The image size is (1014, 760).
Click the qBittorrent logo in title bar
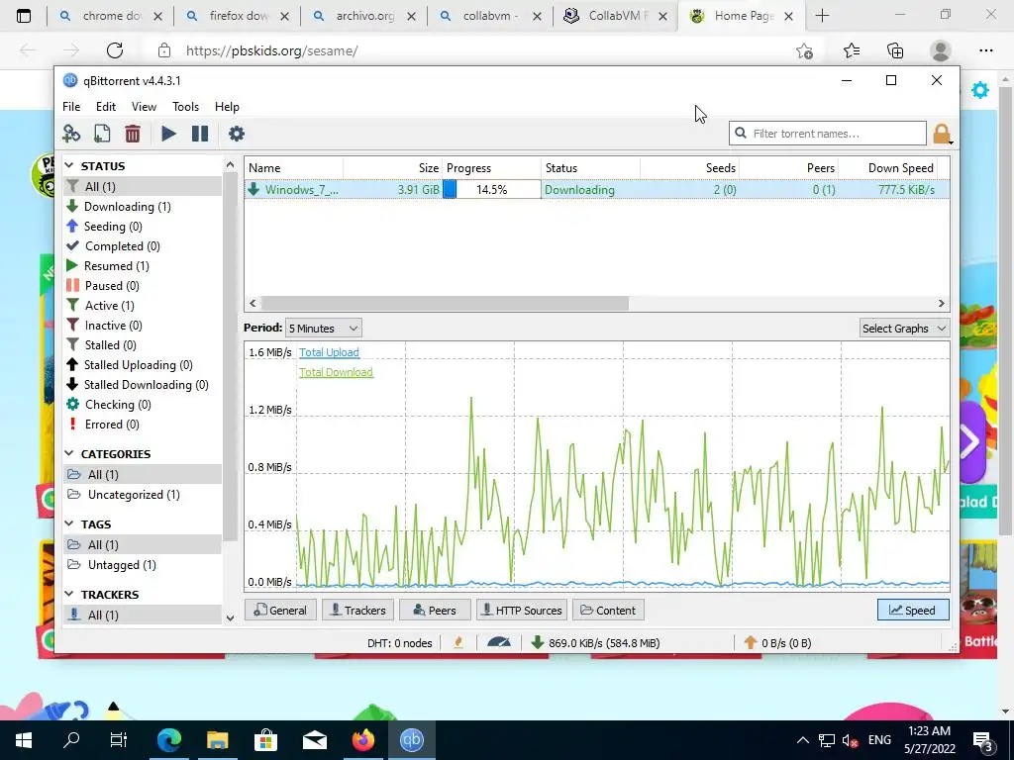click(70, 81)
